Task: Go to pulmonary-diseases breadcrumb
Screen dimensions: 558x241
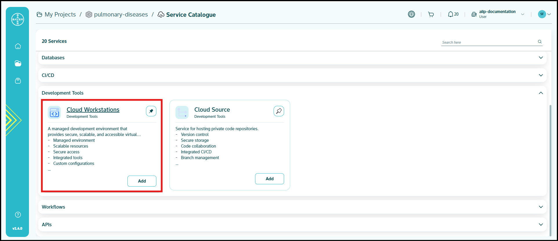Action: pos(121,14)
